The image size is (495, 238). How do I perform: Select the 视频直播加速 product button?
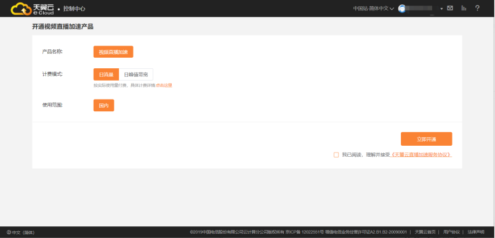point(113,52)
